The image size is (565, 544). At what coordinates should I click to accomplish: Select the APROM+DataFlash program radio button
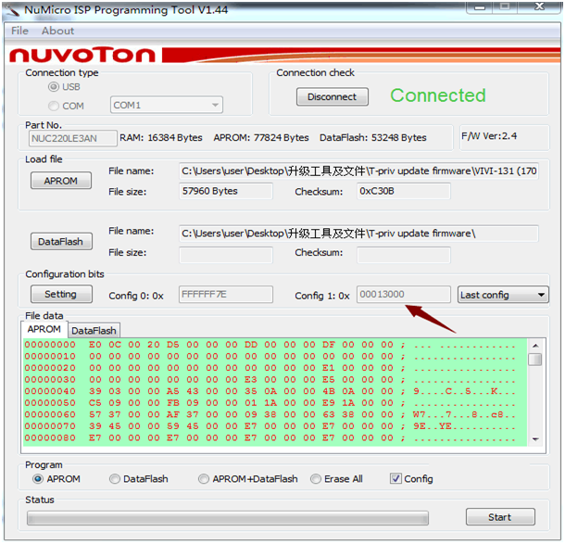(204, 479)
